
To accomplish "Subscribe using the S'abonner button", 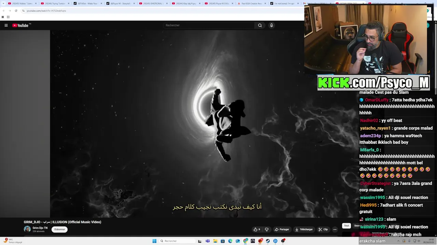I will tap(59, 229).
